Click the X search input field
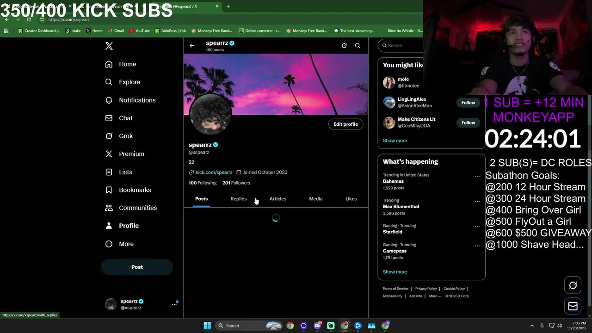The image size is (592, 333). click(x=401, y=45)
